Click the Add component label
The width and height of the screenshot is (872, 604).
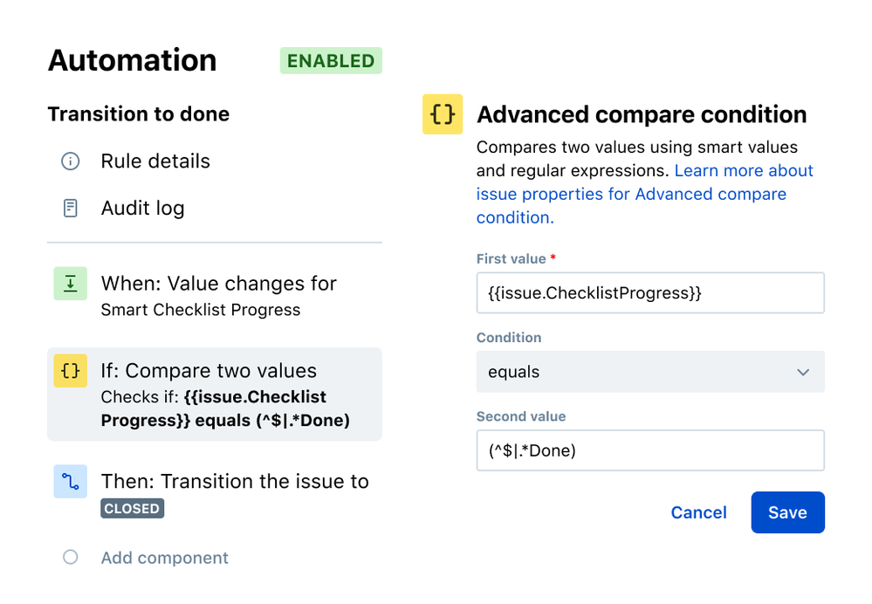[x=164, y=558]
